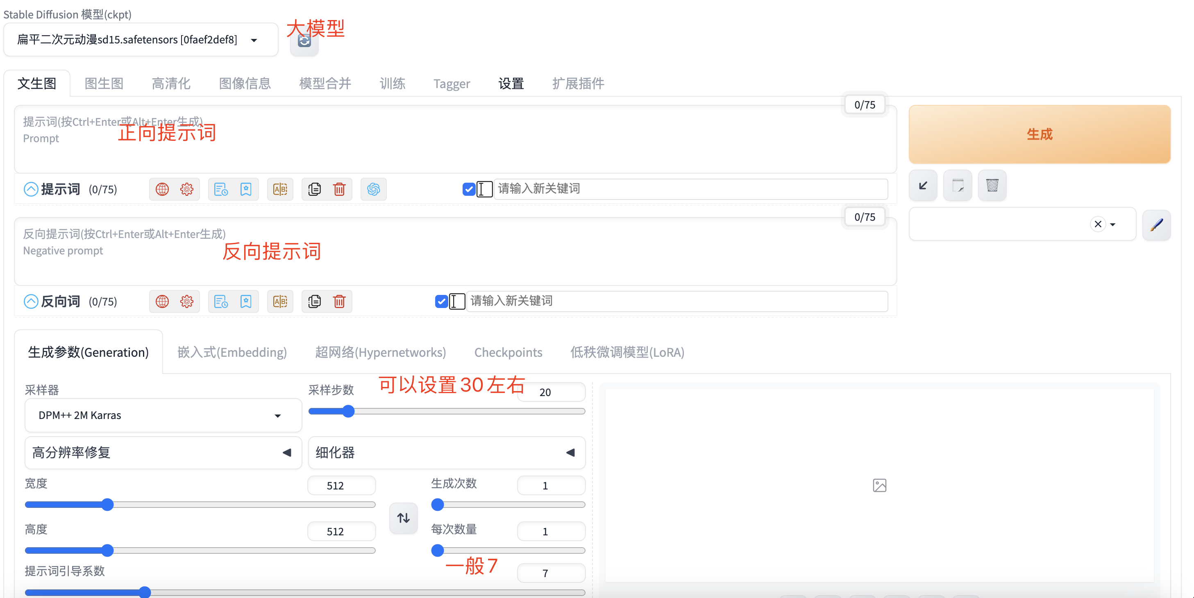Click the red delete icon in 提示词 row
The width and height of the screenshot is (1194, 598).
339,189
